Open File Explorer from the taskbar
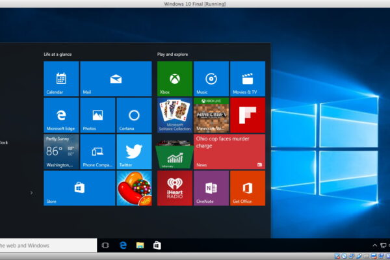Image resolution: width=390 pixels, height=260 pixels. click(140, 246)
